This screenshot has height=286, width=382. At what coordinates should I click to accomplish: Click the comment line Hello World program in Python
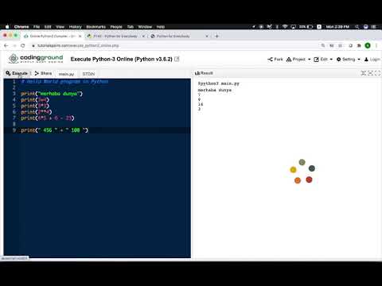[64, 82]
